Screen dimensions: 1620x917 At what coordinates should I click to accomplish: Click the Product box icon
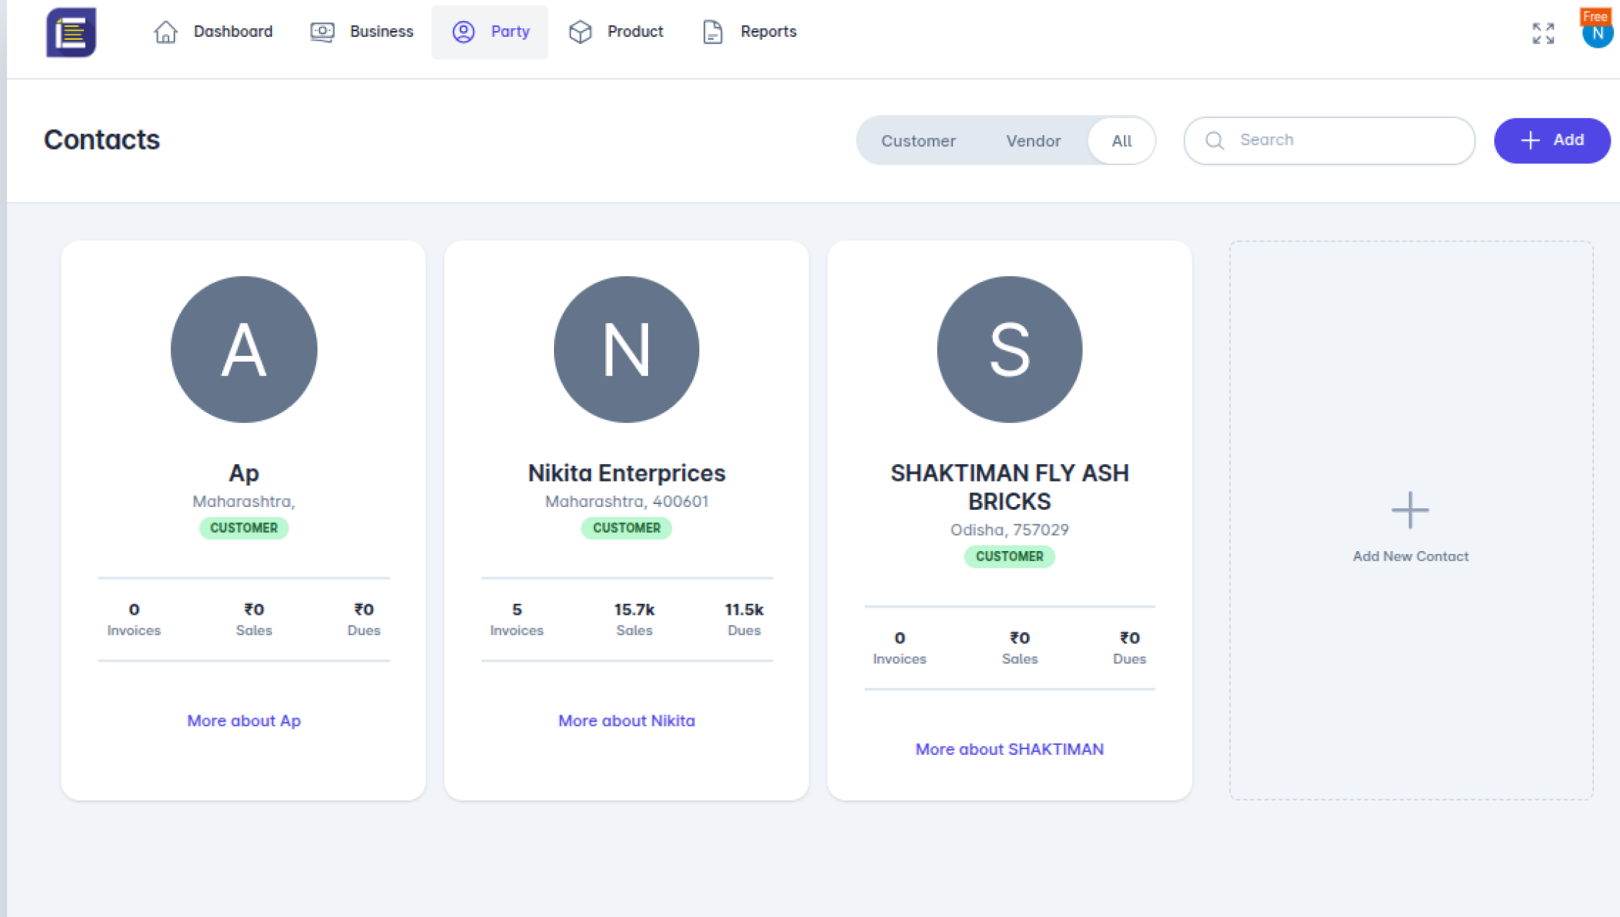point(580,32)
